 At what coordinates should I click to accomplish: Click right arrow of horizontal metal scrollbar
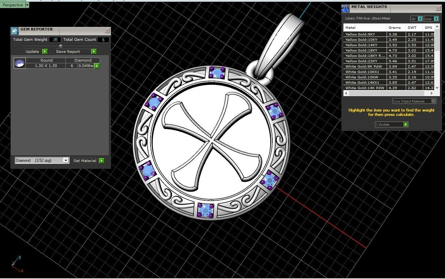(432, 93)
